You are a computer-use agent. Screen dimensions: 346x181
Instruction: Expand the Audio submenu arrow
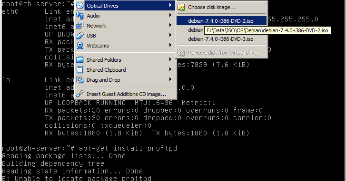170,15
